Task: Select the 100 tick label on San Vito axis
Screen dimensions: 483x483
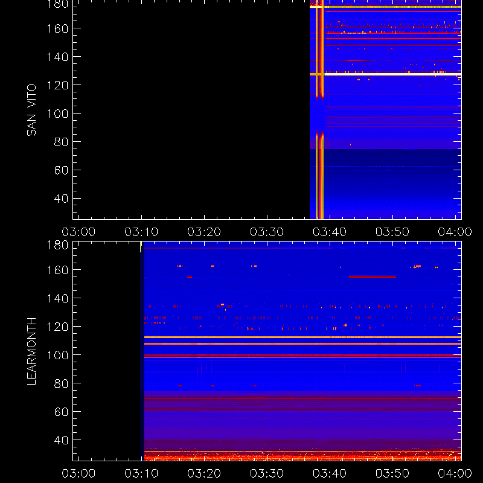Action: coord(57,114)
